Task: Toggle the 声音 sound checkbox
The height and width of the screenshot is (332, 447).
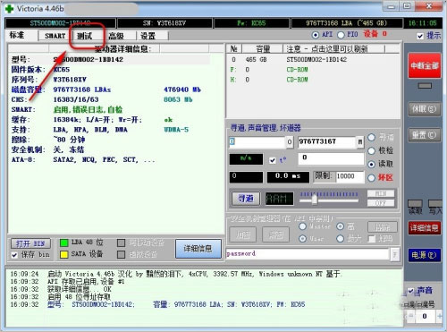Action: [411, 290]
